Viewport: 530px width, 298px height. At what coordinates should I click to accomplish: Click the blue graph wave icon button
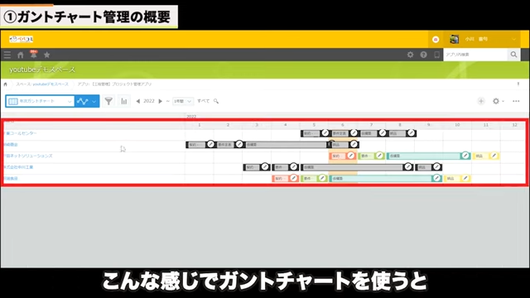[82, 101]
